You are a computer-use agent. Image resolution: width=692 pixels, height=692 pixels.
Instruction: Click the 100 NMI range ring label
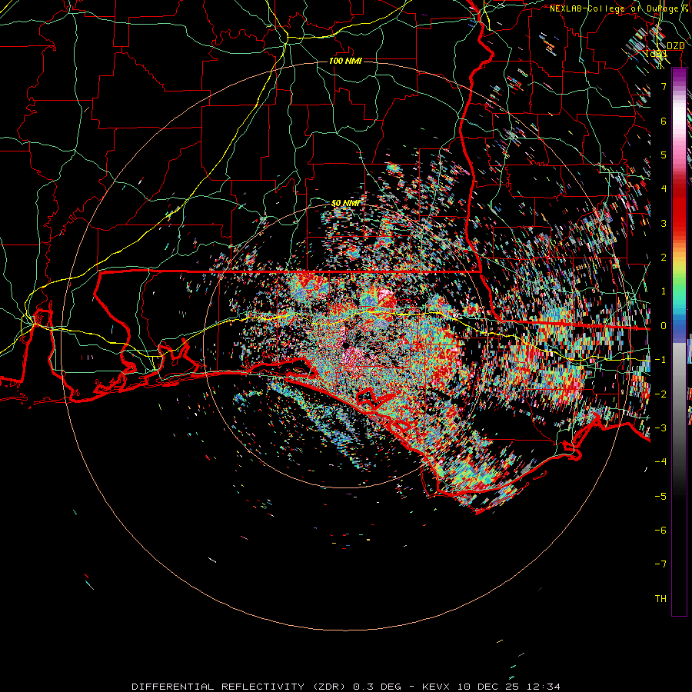(345, 61)
